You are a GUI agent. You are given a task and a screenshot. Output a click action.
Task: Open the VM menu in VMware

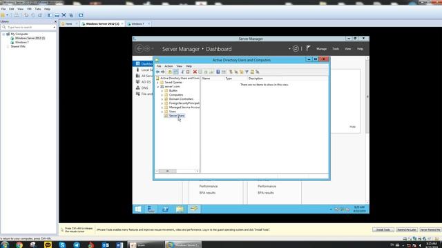pyautogui.click(x=29, y=9)
